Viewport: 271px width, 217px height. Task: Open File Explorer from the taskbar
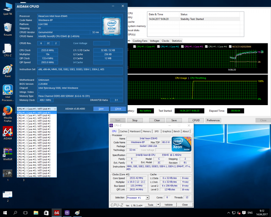point(36,213)
